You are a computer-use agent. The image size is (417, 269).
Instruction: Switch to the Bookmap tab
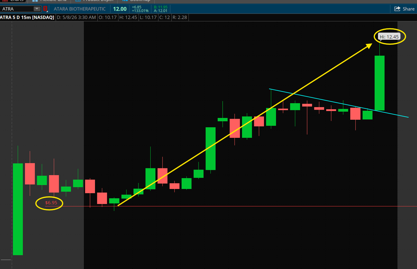tap(136, 1)
